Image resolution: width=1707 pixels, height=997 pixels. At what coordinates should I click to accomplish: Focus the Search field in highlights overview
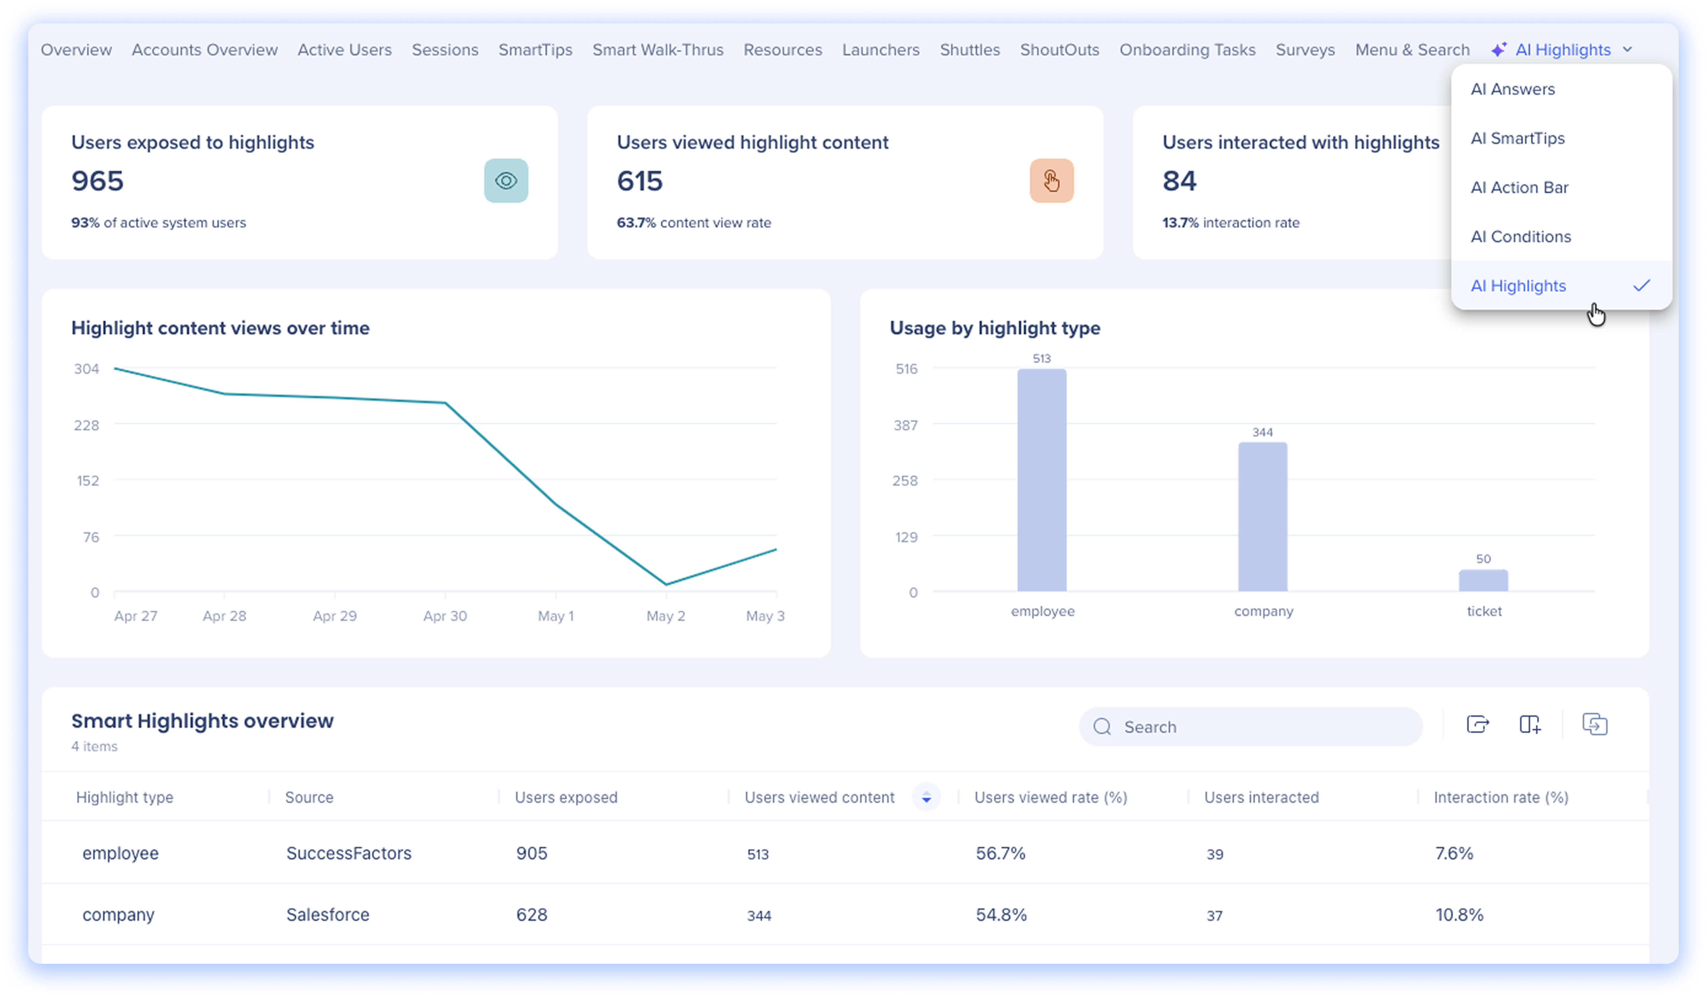coord(1250,727)
